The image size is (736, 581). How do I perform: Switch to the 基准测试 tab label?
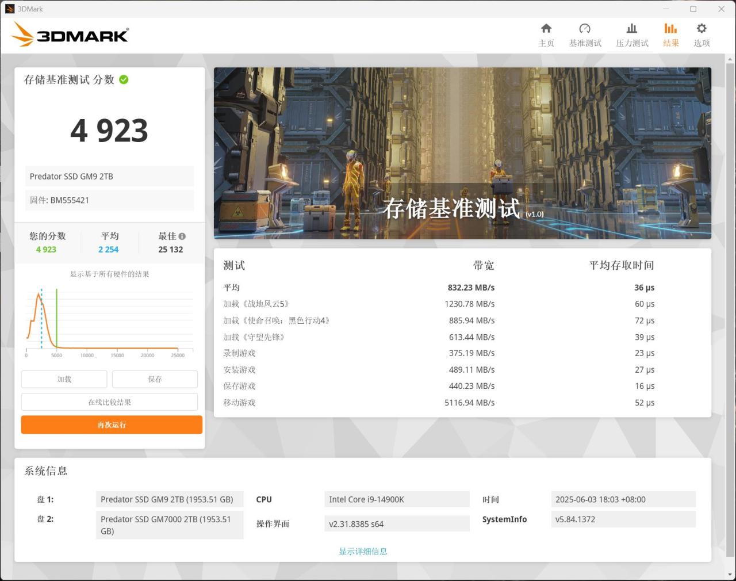coord(585,43)
